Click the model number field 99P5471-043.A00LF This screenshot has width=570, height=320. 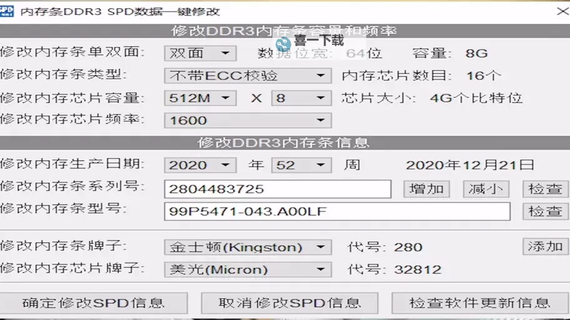point(337,211)
